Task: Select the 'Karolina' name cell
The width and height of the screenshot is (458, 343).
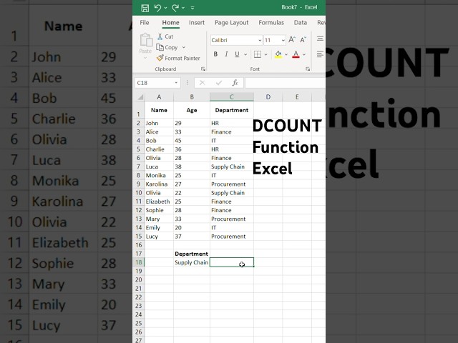Action: (159, 184)
